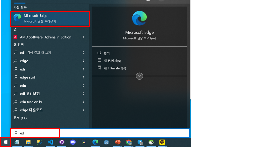Expand the 'edge' web suggestion arrow
Screen dimensions: 262x148
click(x=84, y=61)
